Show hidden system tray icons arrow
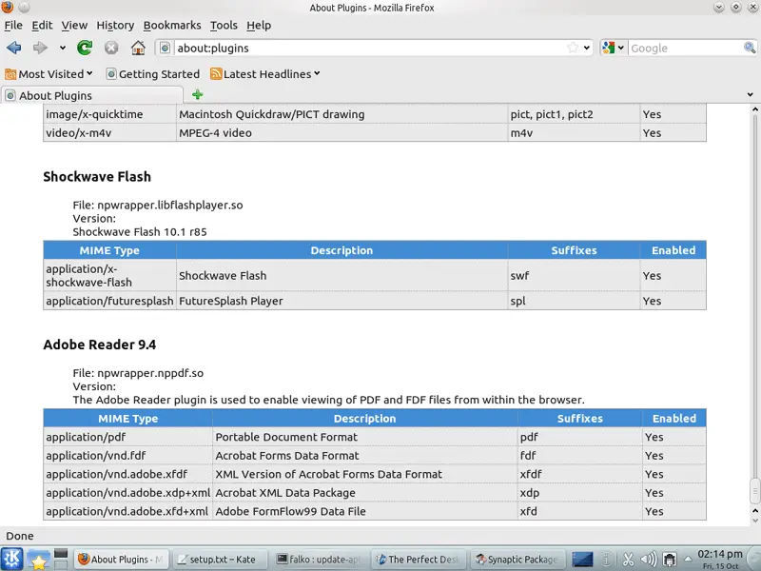 [x=688, y=560]
